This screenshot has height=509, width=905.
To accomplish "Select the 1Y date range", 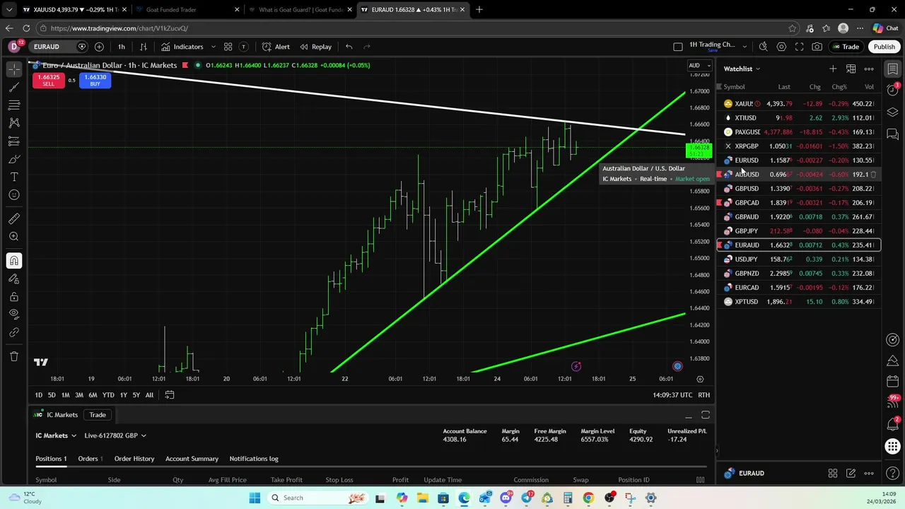I will click(x=123, y=395).
